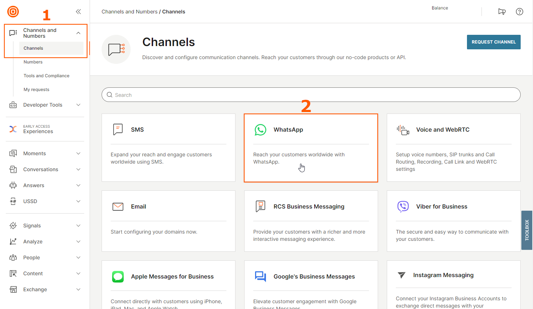Click the channel Search input field
533x309 pixels.
pyautogui.click(x=311, y=95)
